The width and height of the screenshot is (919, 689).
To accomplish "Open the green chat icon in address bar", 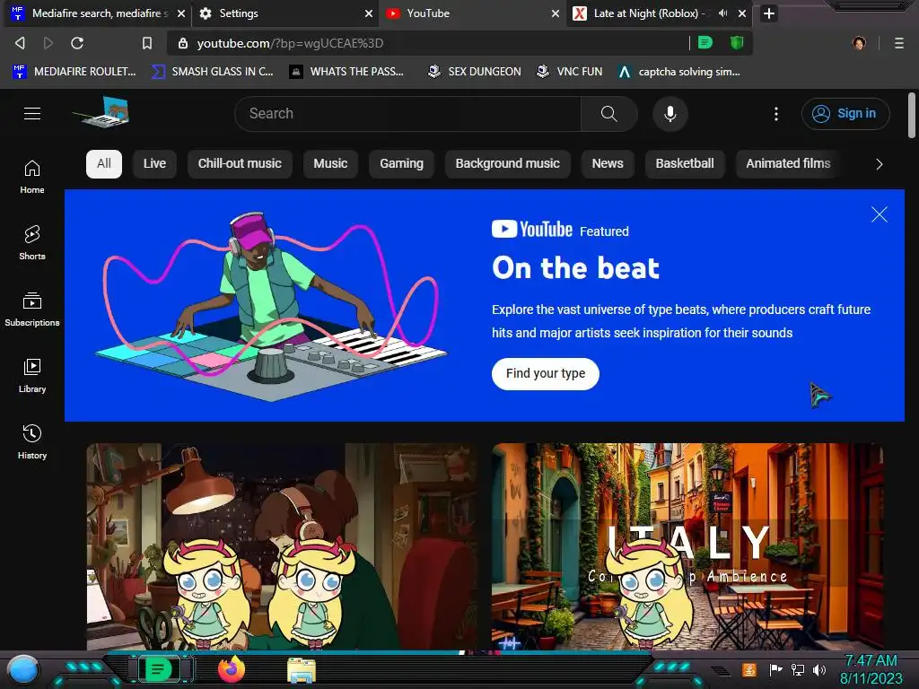I will pos(705,43).
